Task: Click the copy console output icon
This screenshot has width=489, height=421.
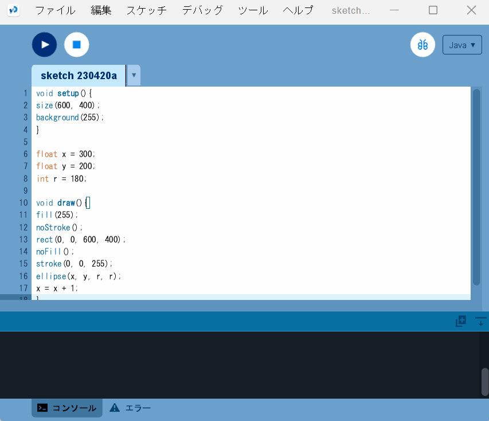Action: click(x=460, y=322)
